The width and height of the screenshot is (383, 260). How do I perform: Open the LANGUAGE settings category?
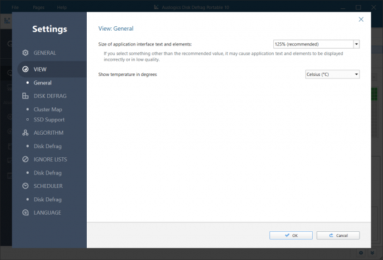tap(48, 212)
